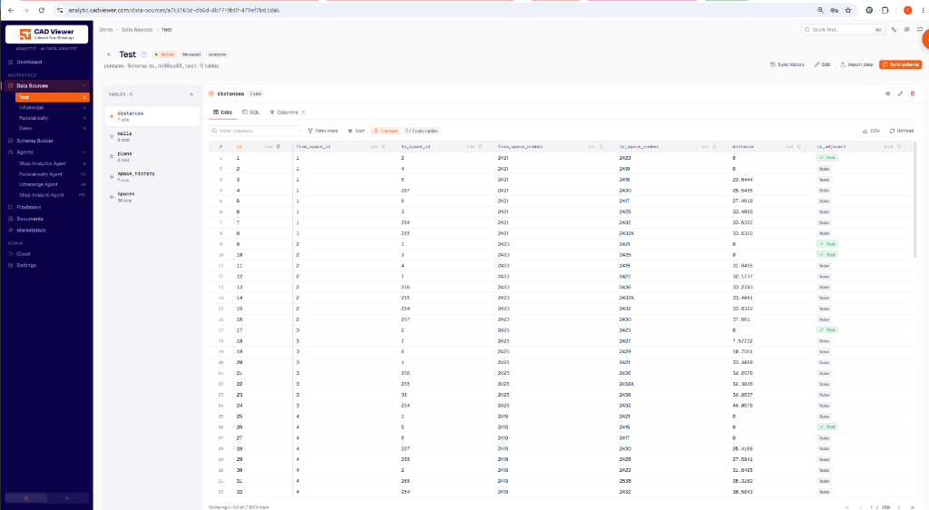Open the Sort options
The height and width of the screenshot is (510, 929).
[356, 131]
